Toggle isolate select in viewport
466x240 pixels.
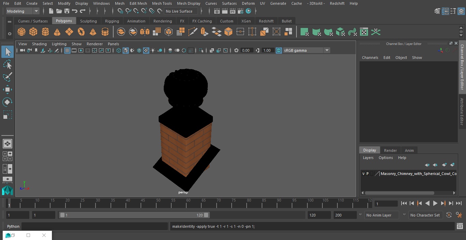(x=201, y=50)
